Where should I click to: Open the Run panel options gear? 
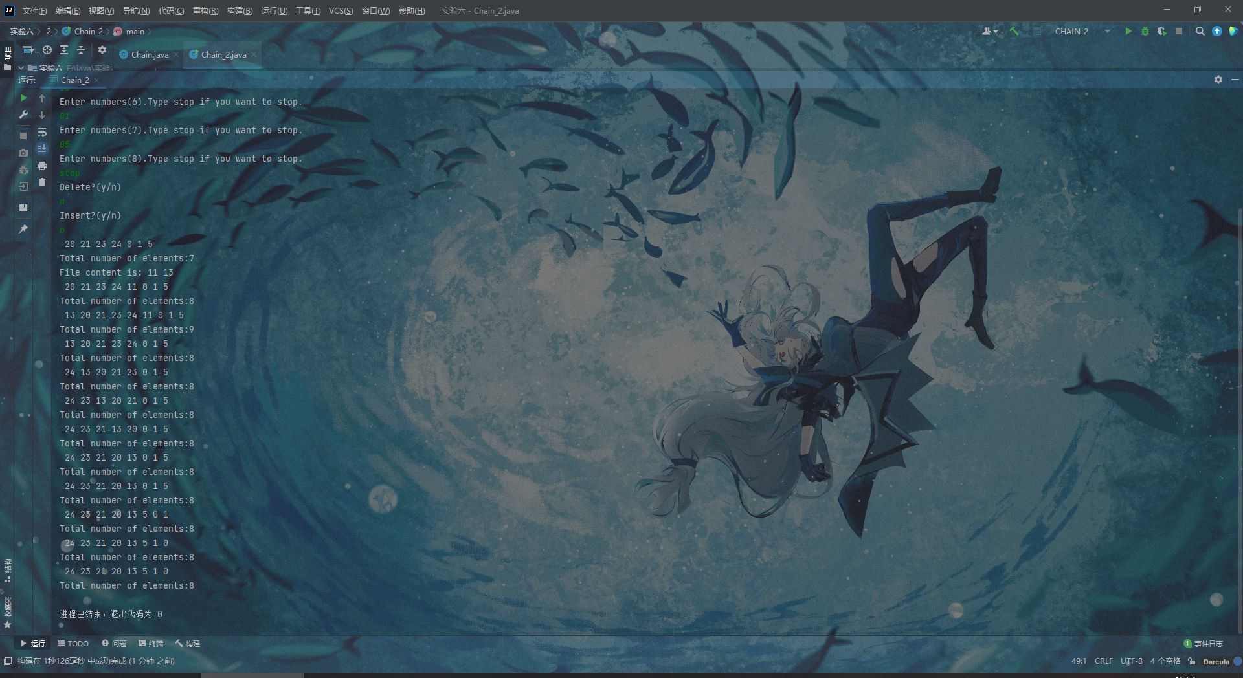tap(1218, 80)
